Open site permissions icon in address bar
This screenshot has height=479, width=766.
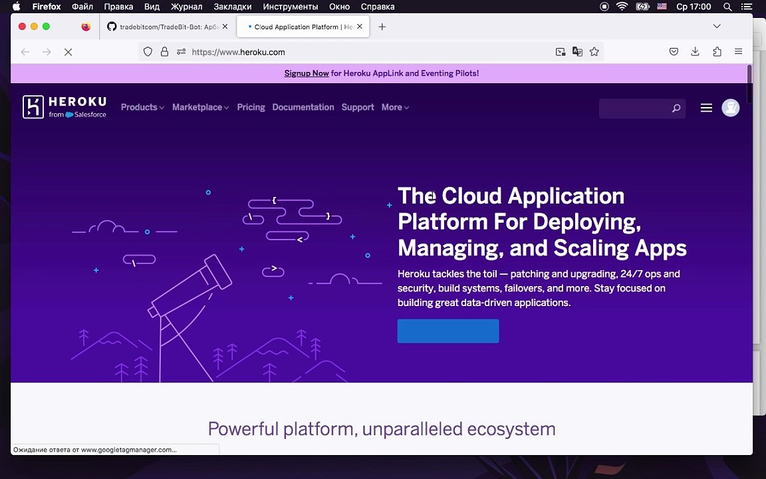(x=182, y=52)
